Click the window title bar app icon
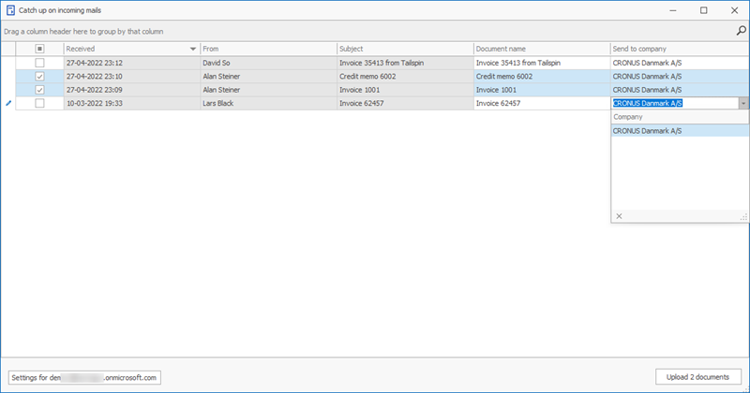The image size is (750, 393). tap(10, 10)
